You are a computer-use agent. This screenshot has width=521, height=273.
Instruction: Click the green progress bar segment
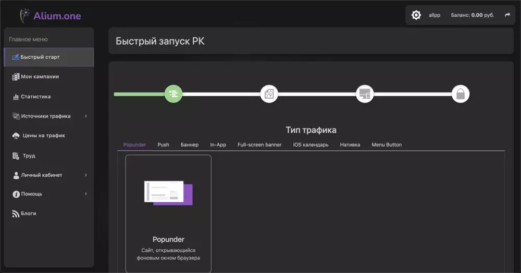pyautogui.click(x=139, y=94)
